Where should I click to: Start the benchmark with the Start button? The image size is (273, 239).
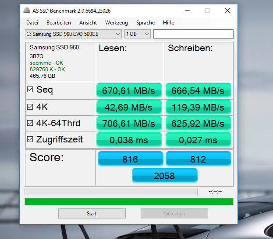[92, 214]
